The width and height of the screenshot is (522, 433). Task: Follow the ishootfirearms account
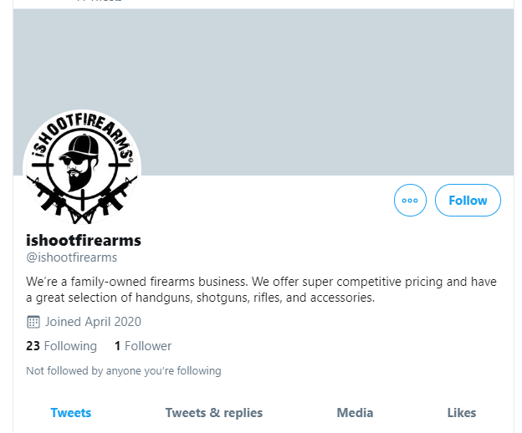coord(468,201)
